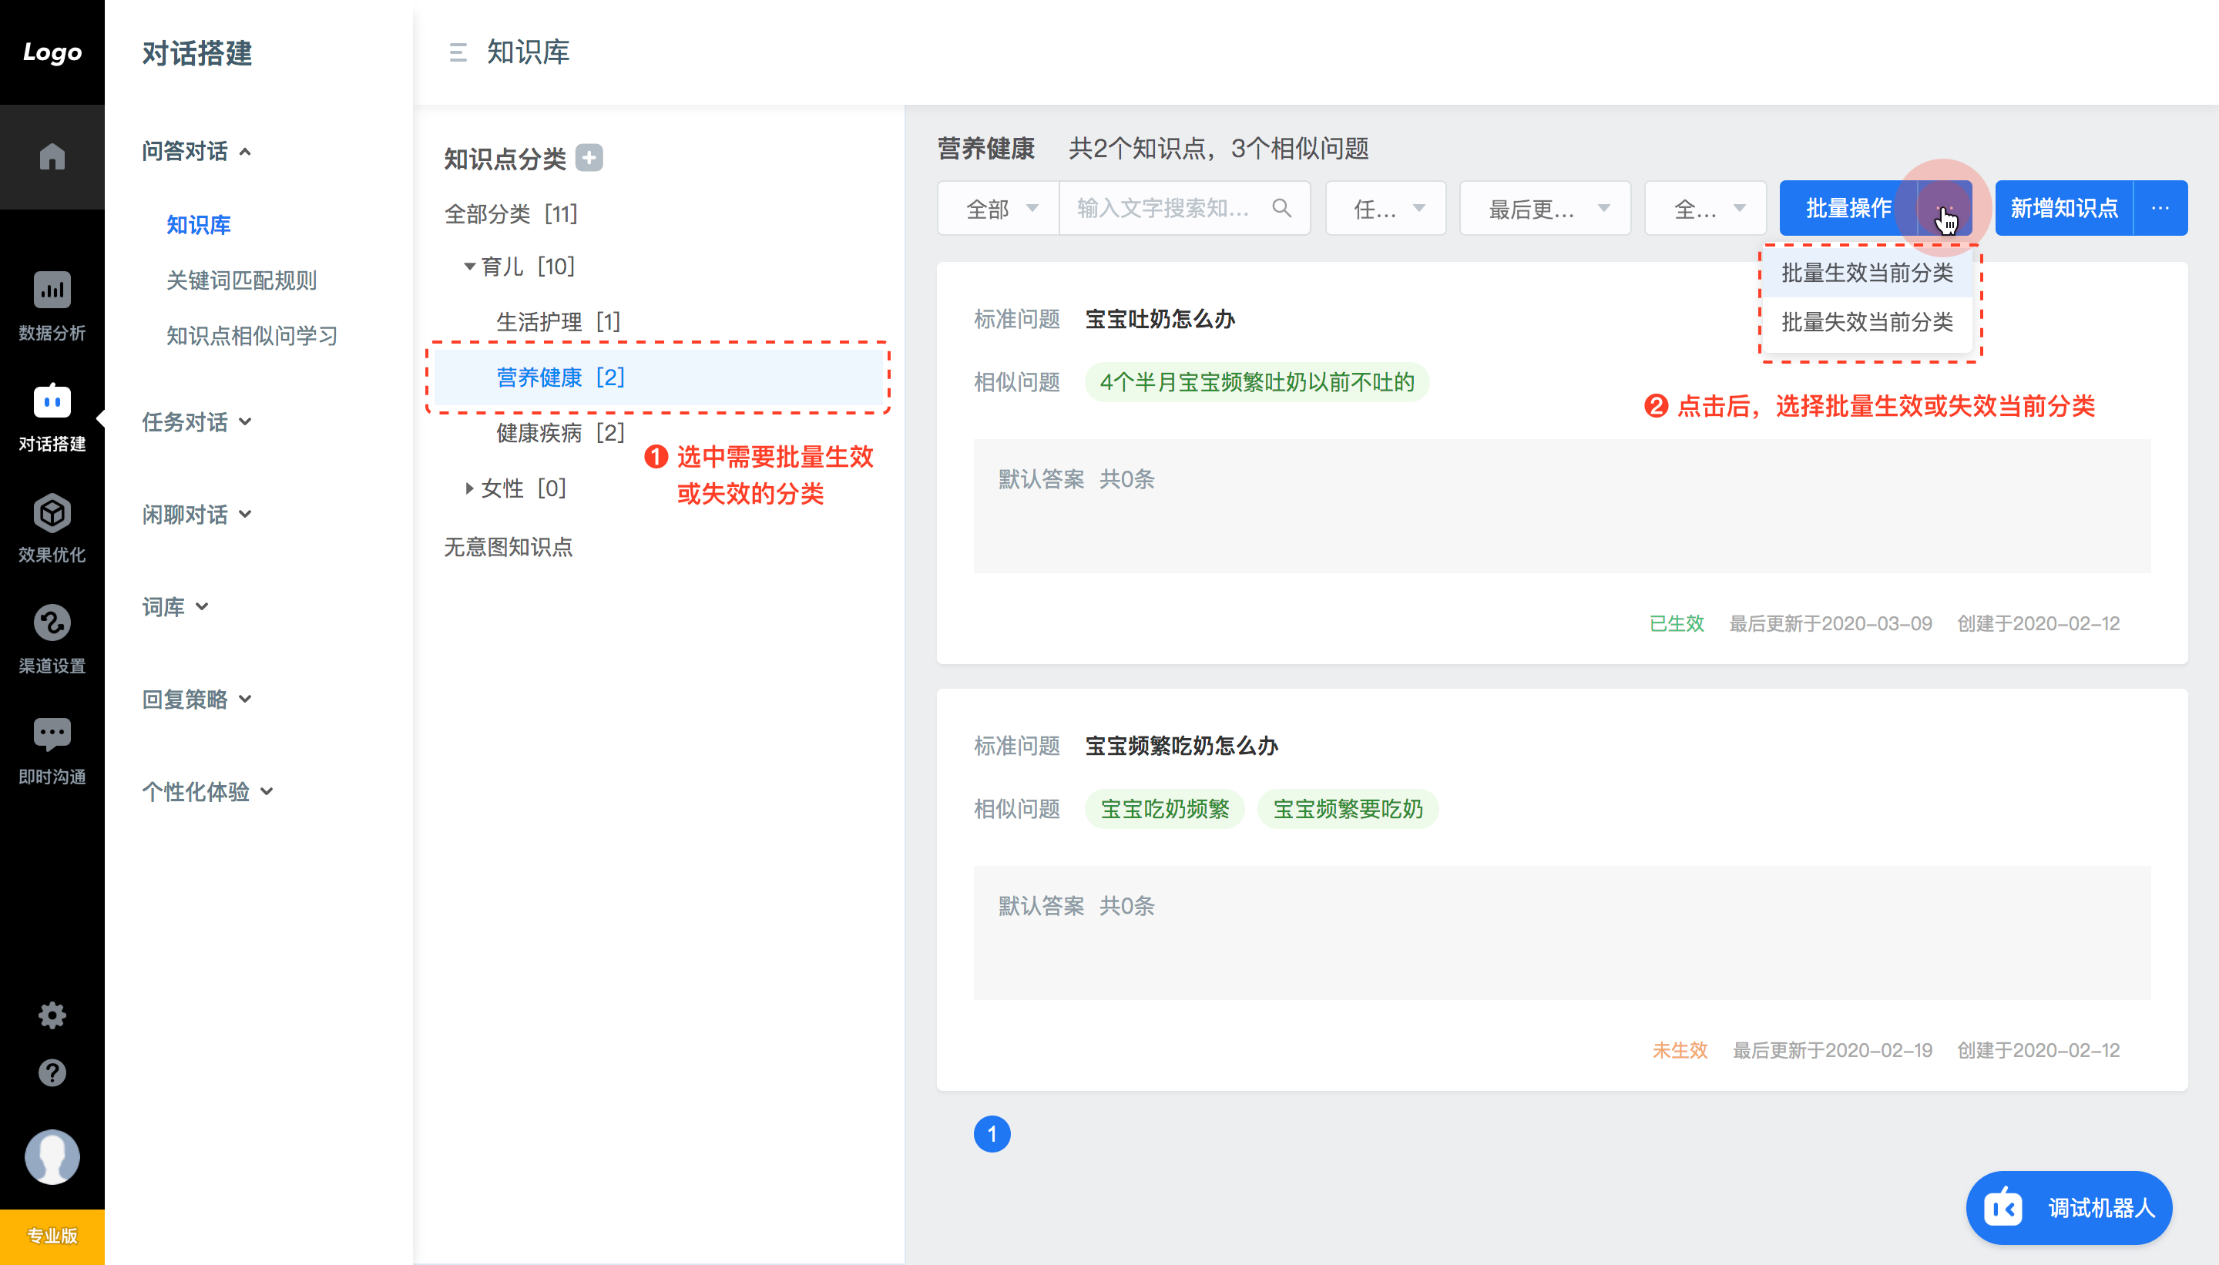The height and width of the screenshot is (1265, 2219).
Task: Choose 批量失效当前分类
Action: click(1868, 322)
